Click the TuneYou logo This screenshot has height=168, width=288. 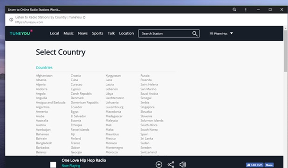[21, 33]
